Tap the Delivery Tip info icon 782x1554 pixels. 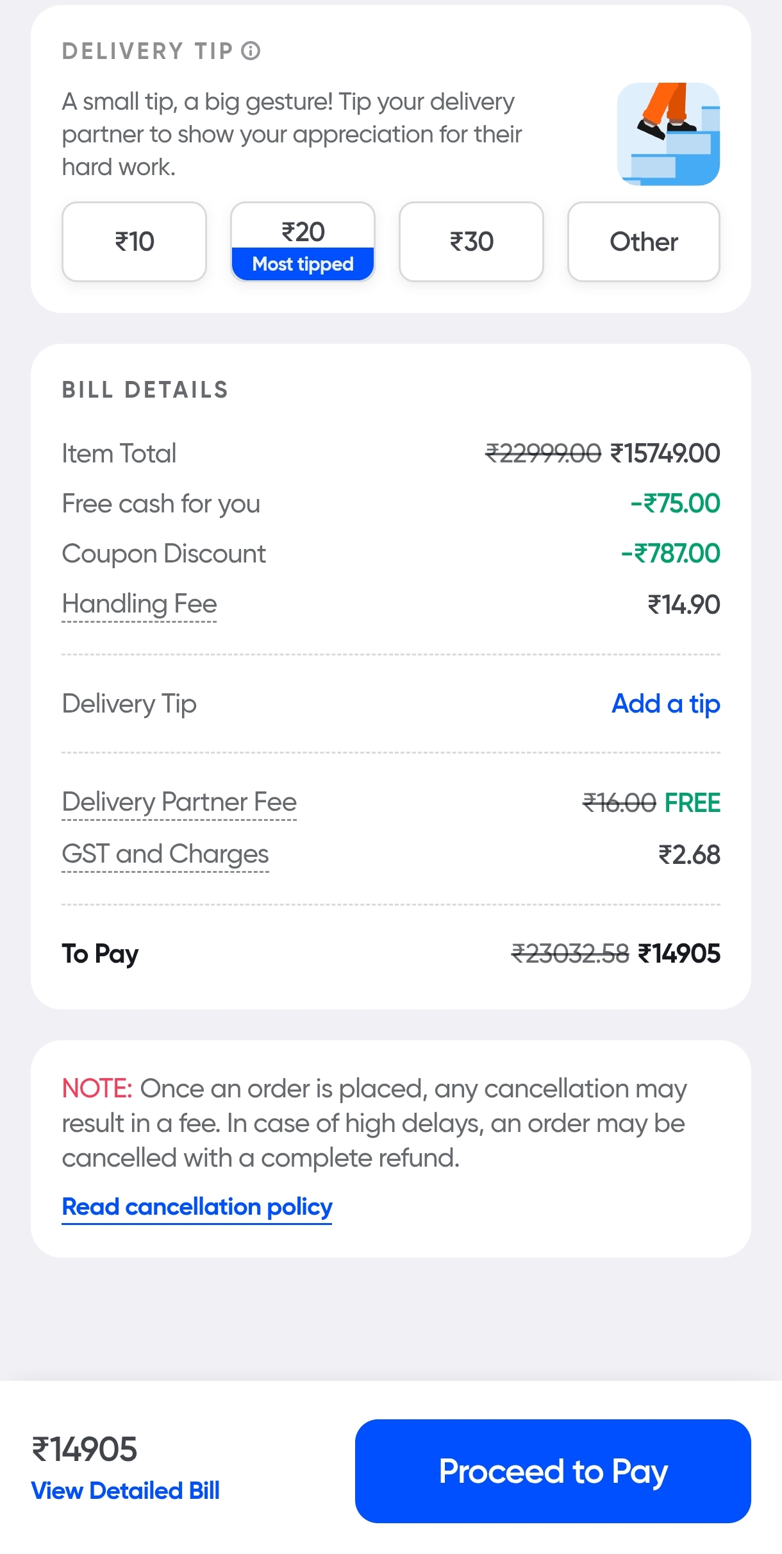pos(251,51)
